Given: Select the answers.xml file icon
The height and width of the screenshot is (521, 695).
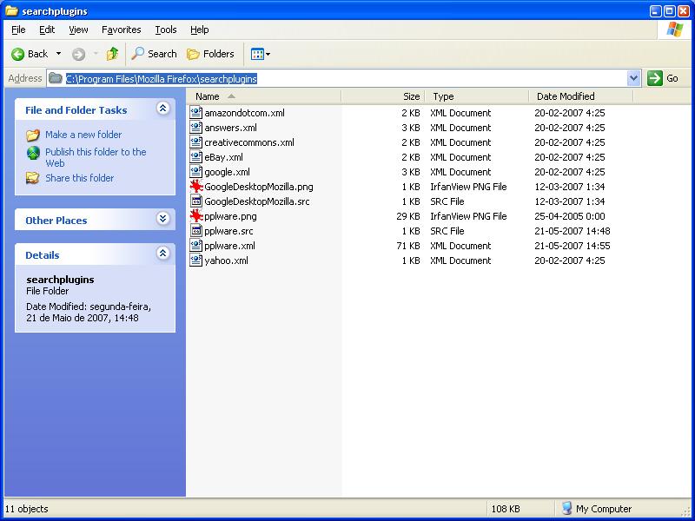Looking at the screenshot, I should coord(196,128).
